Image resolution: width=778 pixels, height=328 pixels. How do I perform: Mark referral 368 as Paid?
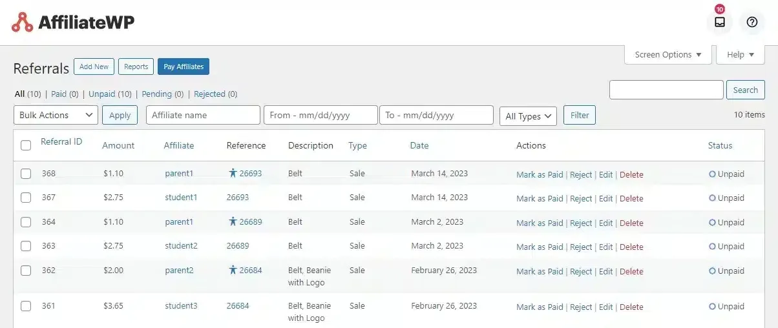[540, 174]
